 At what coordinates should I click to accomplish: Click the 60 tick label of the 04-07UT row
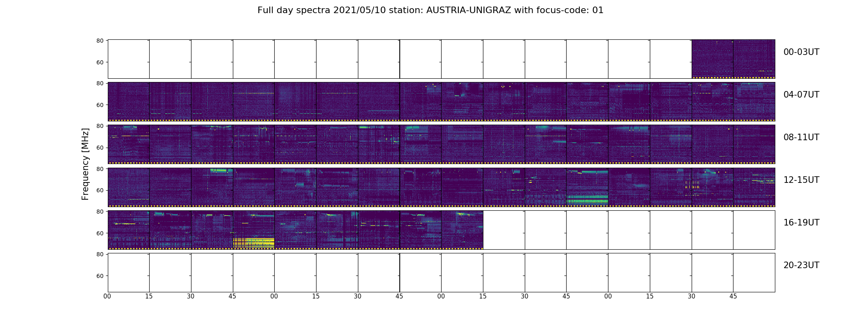pyautogui.click(x=100, y=105)
